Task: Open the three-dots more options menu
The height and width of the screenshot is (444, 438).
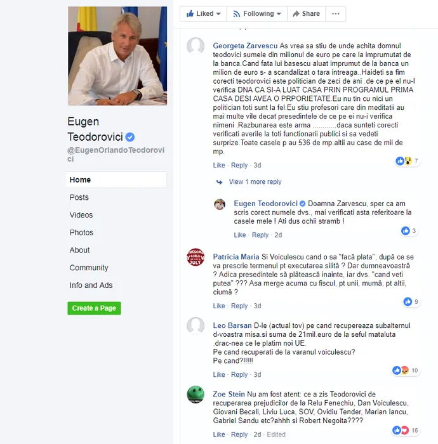Action: pyautogui.click(x=335, y=13)
